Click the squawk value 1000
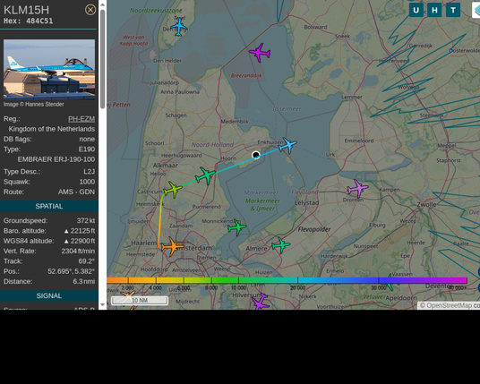 87,182
